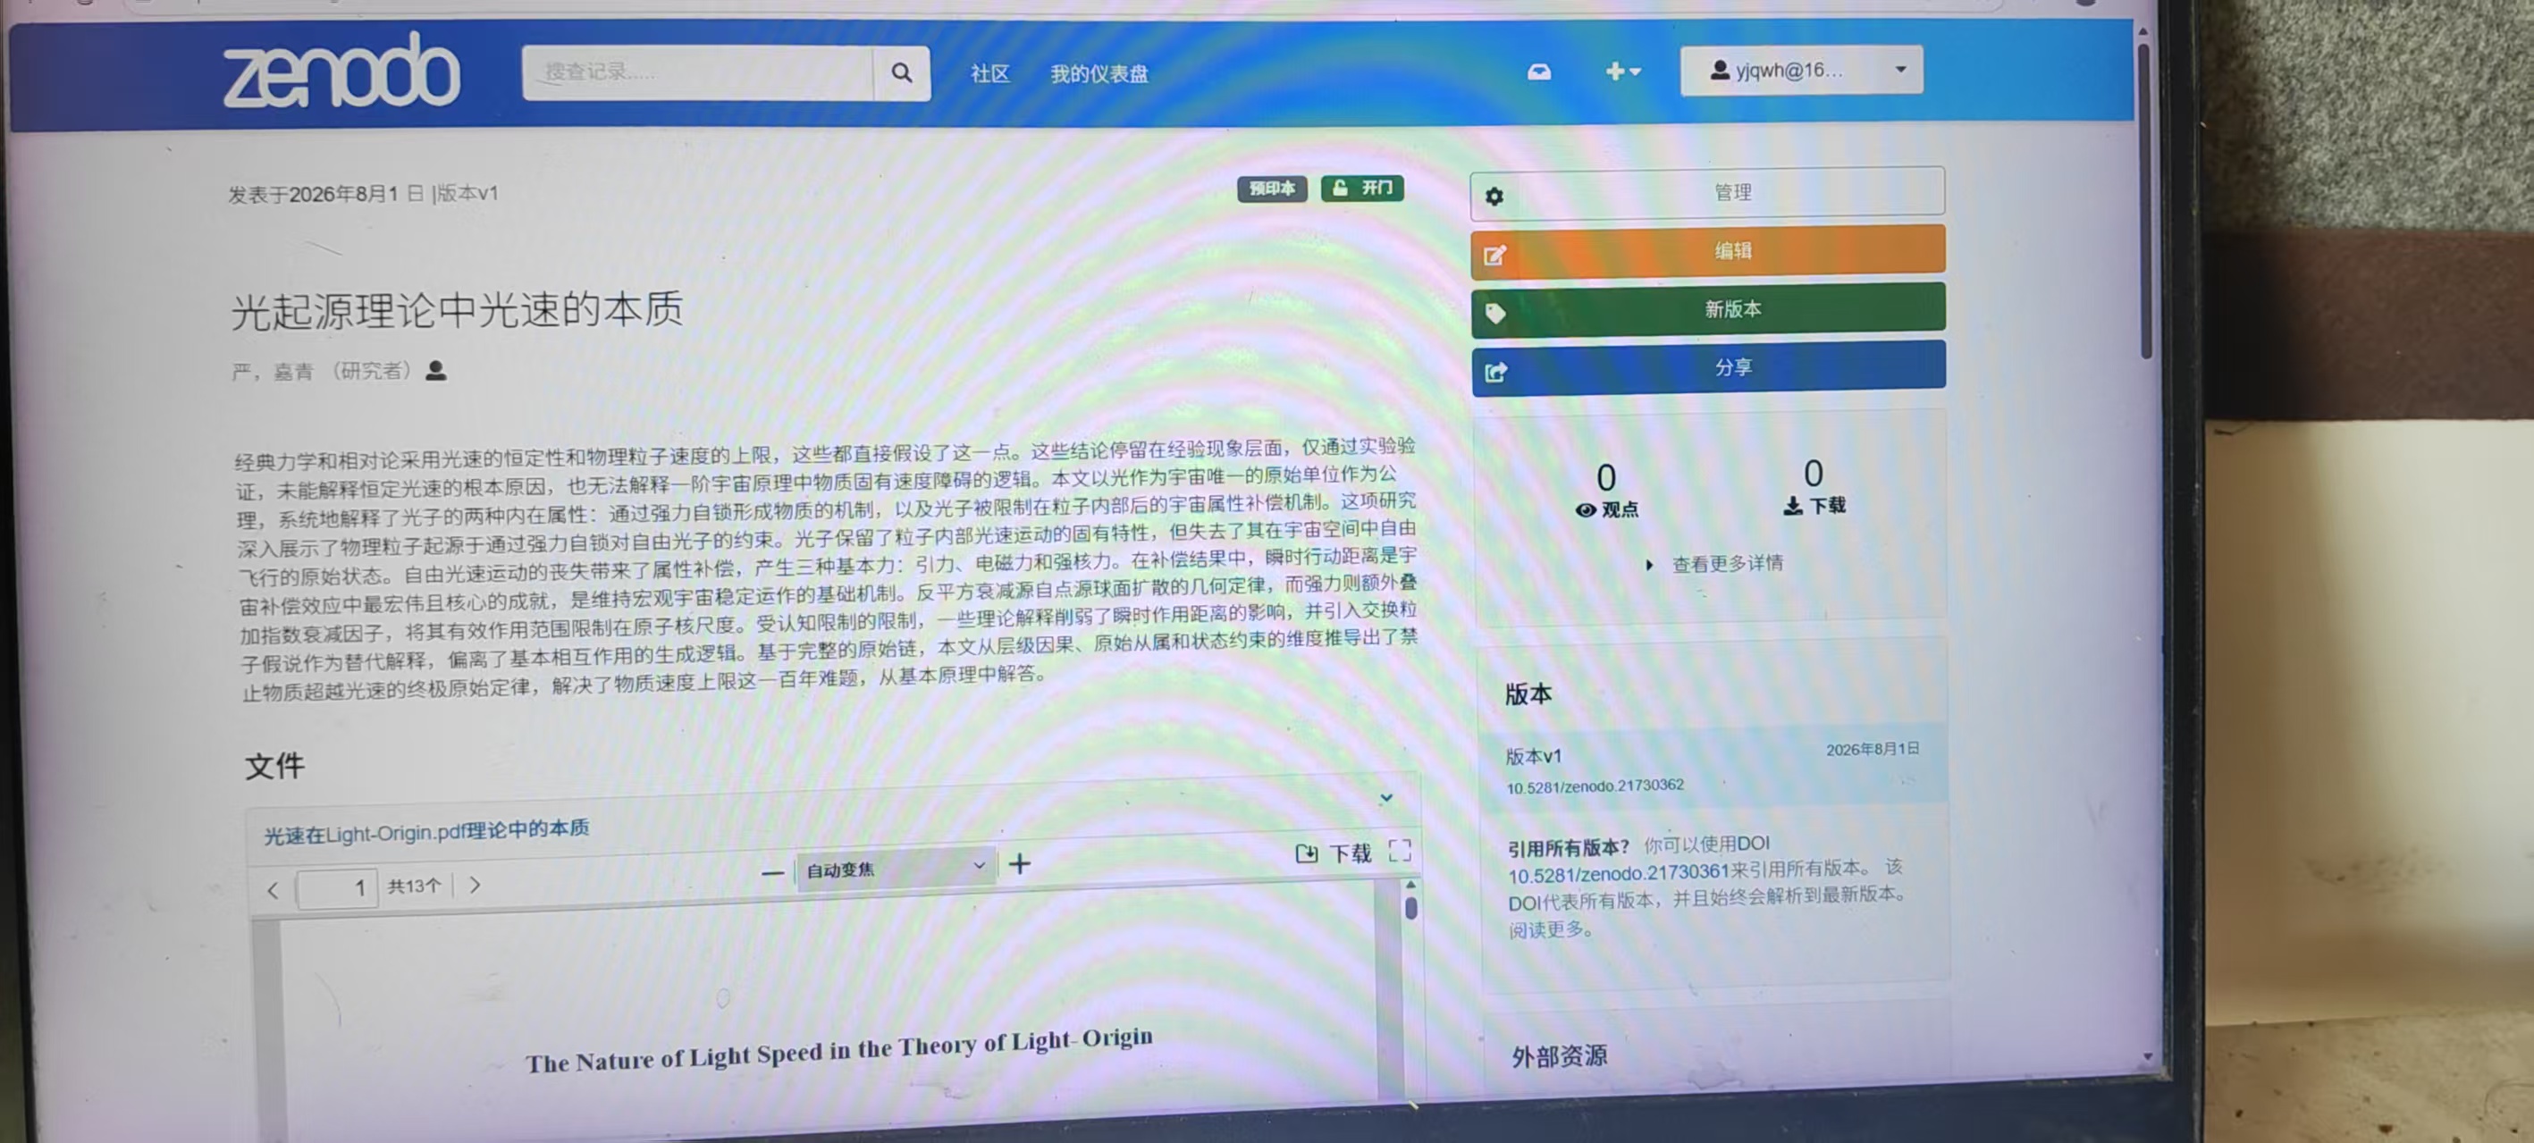Open DOI link 10.5281/zenodo.21730361

coord(1618,873)
